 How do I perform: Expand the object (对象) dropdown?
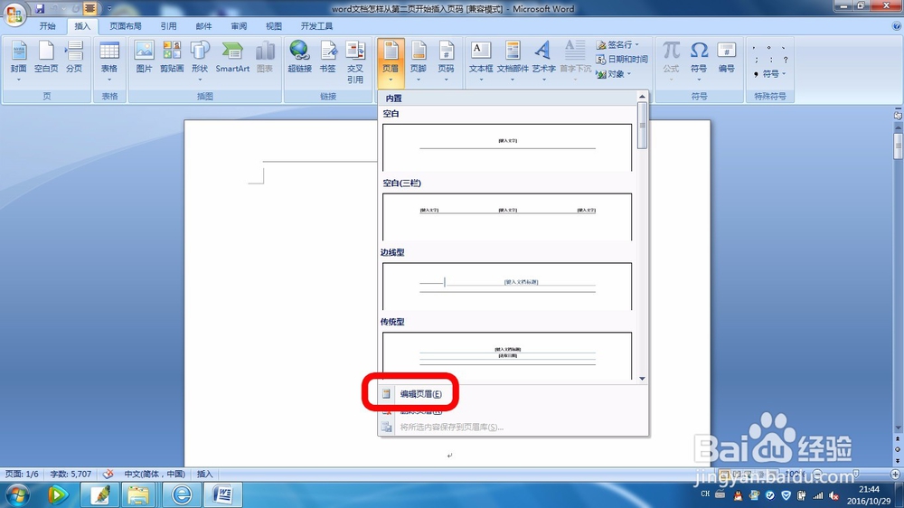coord(628,74)
